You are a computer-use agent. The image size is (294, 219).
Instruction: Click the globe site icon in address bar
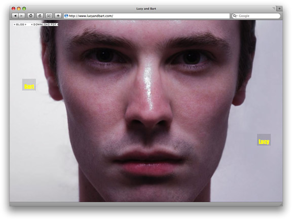[66, 16]
